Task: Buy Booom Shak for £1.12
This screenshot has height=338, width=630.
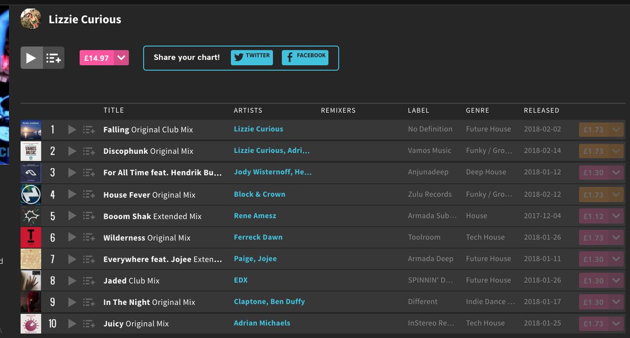Action: coord(593,216)
